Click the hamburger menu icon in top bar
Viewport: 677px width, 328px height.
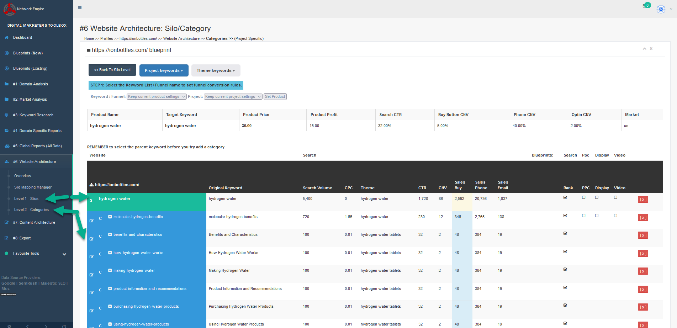click(80, 7)
